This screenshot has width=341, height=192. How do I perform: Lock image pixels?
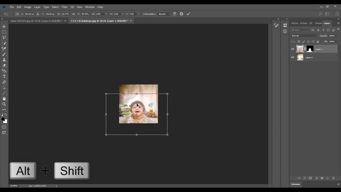304,42
